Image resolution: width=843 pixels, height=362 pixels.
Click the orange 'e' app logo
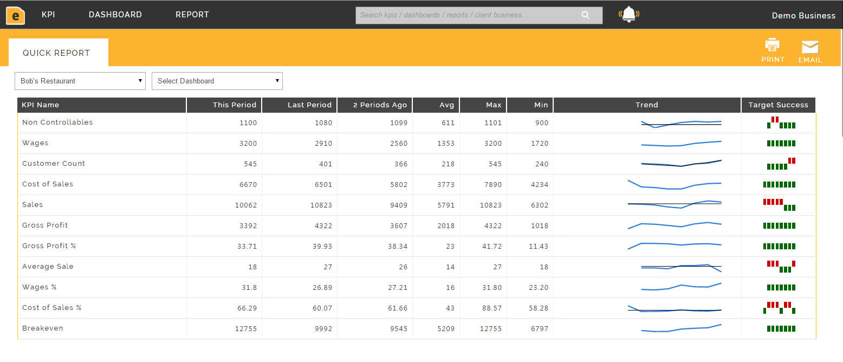point(15,15)
